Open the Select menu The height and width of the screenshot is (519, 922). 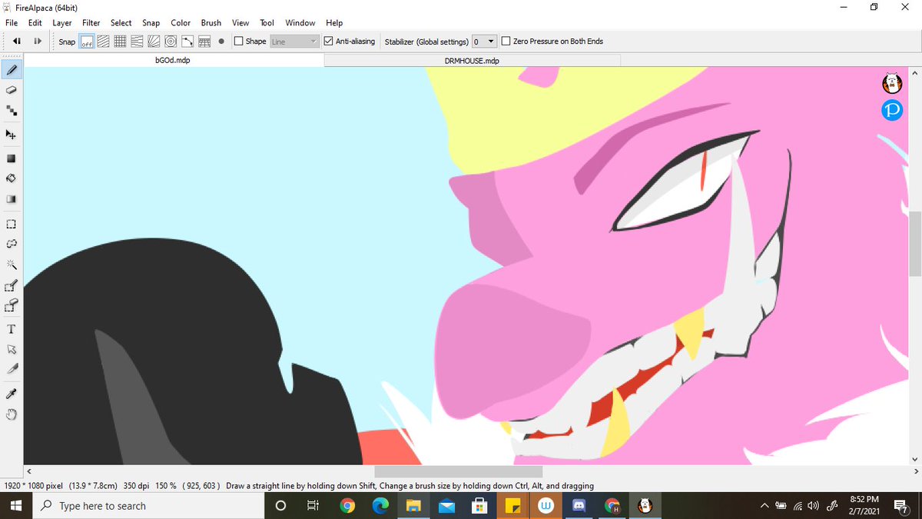pos(121,23)
